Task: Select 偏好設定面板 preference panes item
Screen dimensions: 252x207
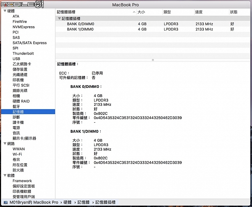Action: (x=24, y=186)
